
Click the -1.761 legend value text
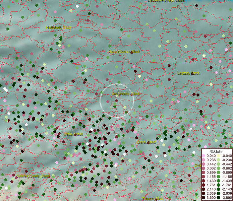227,185
